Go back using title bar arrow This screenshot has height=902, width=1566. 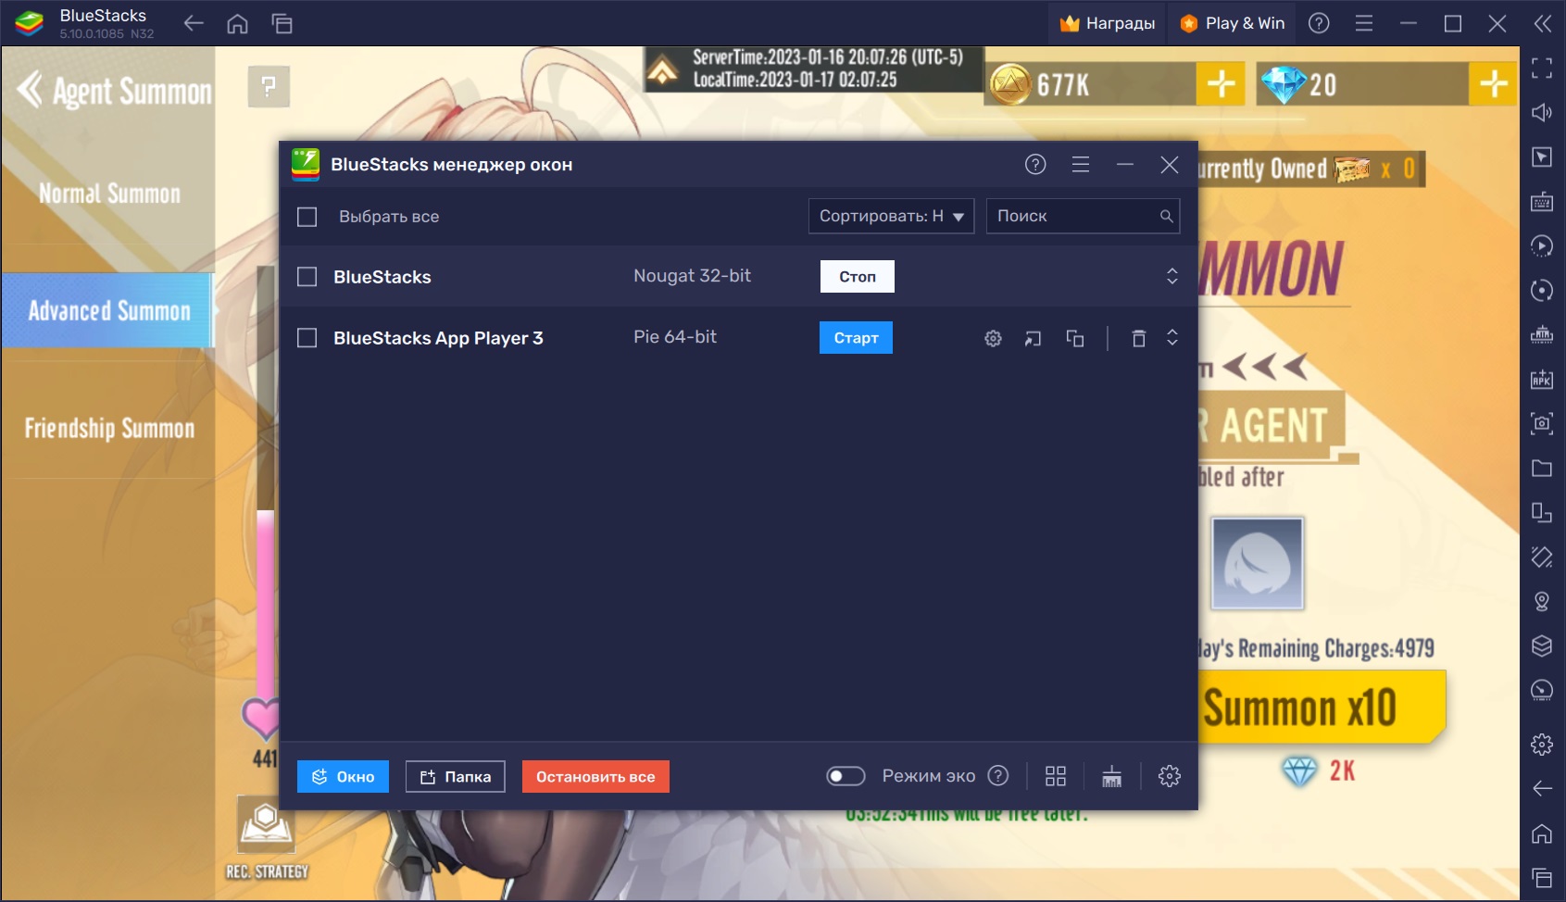click(x=194, y=24)
